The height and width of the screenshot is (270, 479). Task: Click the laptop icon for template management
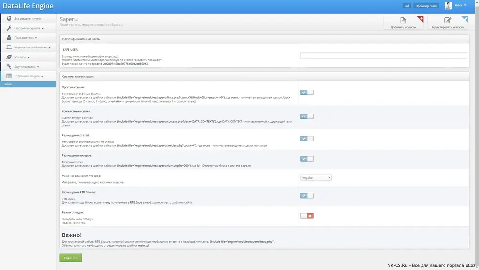(9, 47)
